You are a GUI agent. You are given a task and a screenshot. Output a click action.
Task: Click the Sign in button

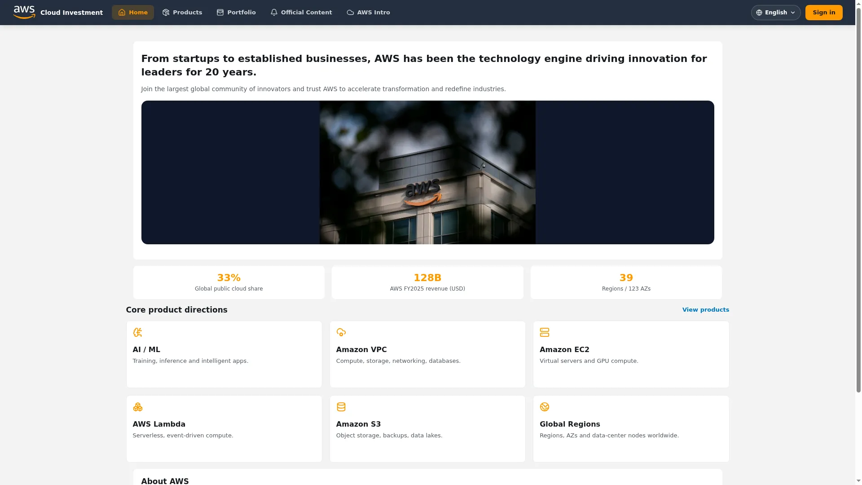tap(824, 13)
